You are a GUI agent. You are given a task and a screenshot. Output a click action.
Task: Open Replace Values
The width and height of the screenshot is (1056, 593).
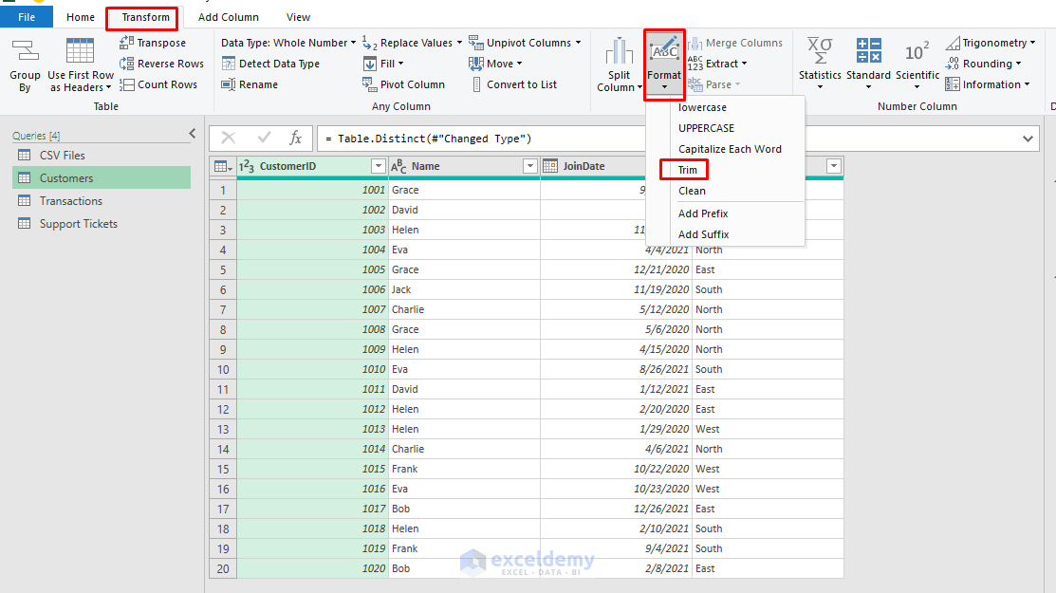412,43
